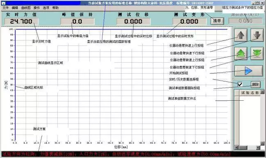Click the 试验名称 column header

pyautogui.click(x=250, y=93)
